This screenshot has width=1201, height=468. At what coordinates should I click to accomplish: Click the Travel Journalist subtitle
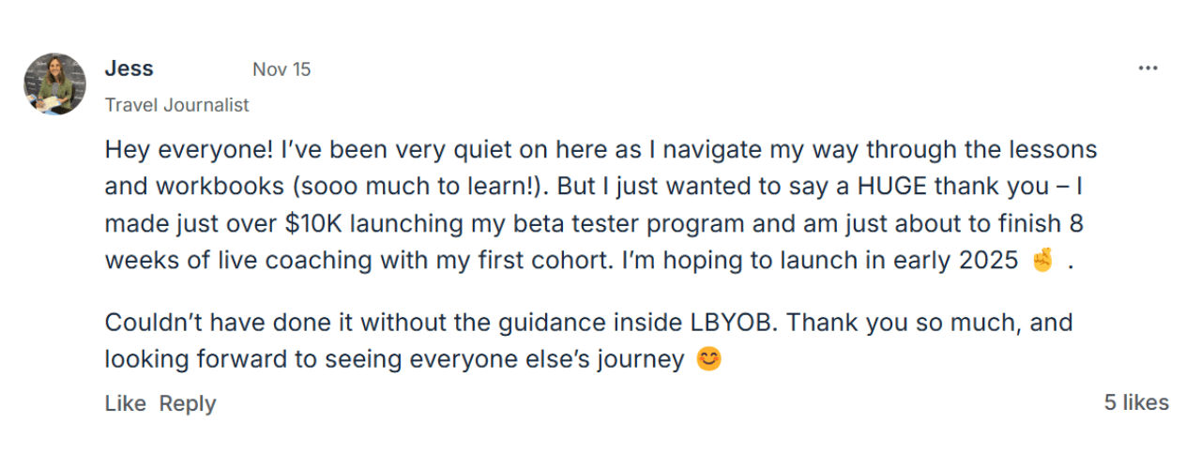pos(176,105)
